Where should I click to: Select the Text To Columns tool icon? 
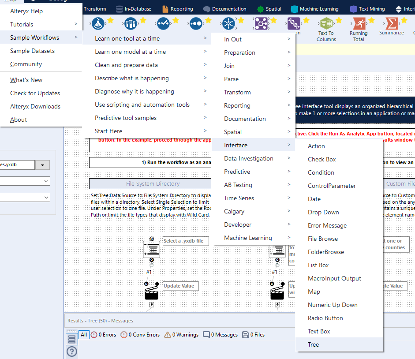[326, 24]
